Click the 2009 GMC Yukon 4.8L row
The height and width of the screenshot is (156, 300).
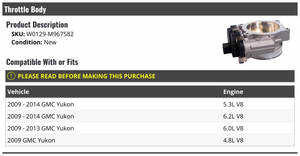tap(150, 140)
